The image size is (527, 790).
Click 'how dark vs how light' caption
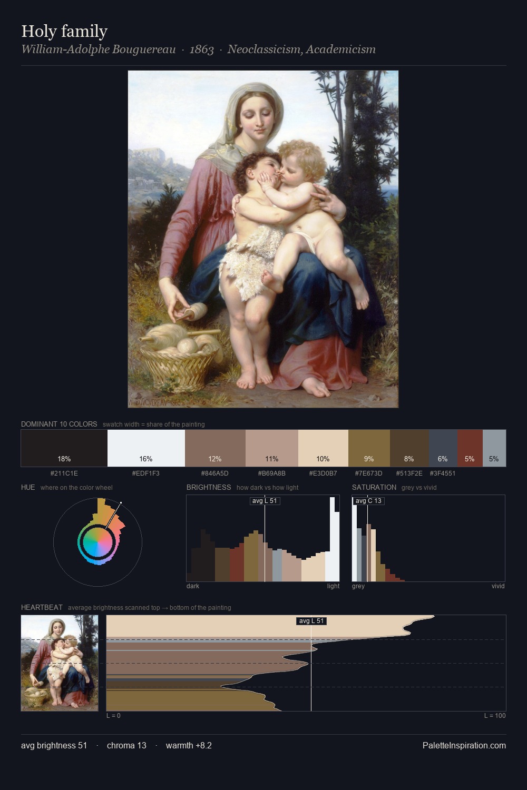(267, 488)
